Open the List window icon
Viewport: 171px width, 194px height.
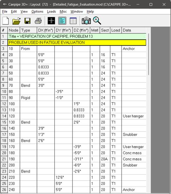coord(73,21)
